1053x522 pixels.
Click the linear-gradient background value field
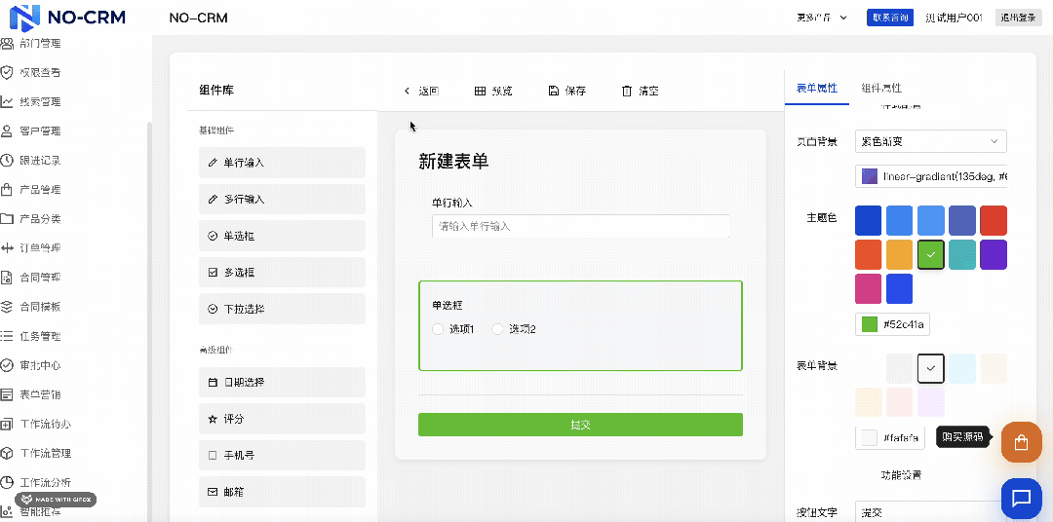point(931,176)
